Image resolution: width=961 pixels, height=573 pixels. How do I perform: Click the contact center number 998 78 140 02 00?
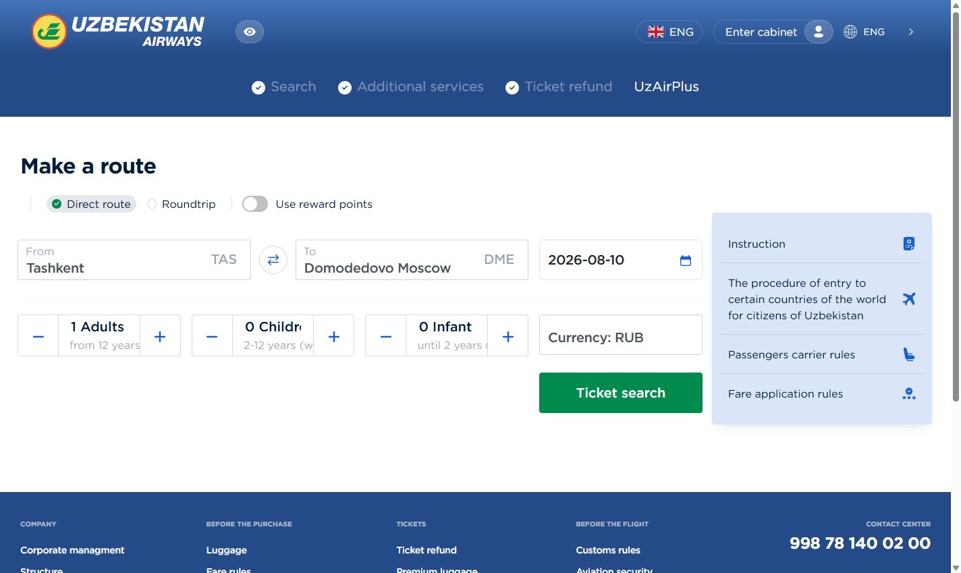tap(860, 543)
